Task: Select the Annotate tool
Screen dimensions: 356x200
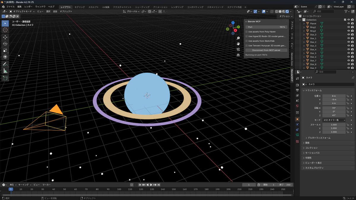Action: tap(5, 64)
